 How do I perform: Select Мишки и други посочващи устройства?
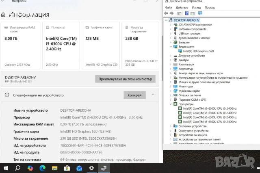click(x=204, y=82)
